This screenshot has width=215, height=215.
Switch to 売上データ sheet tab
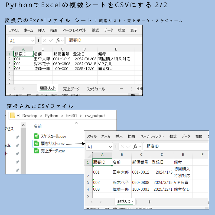coord(71,89)
